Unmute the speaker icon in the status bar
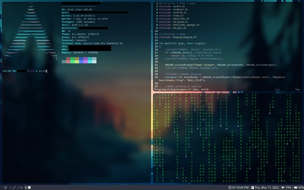Screen dimensions: 304x190 (283, 187)
